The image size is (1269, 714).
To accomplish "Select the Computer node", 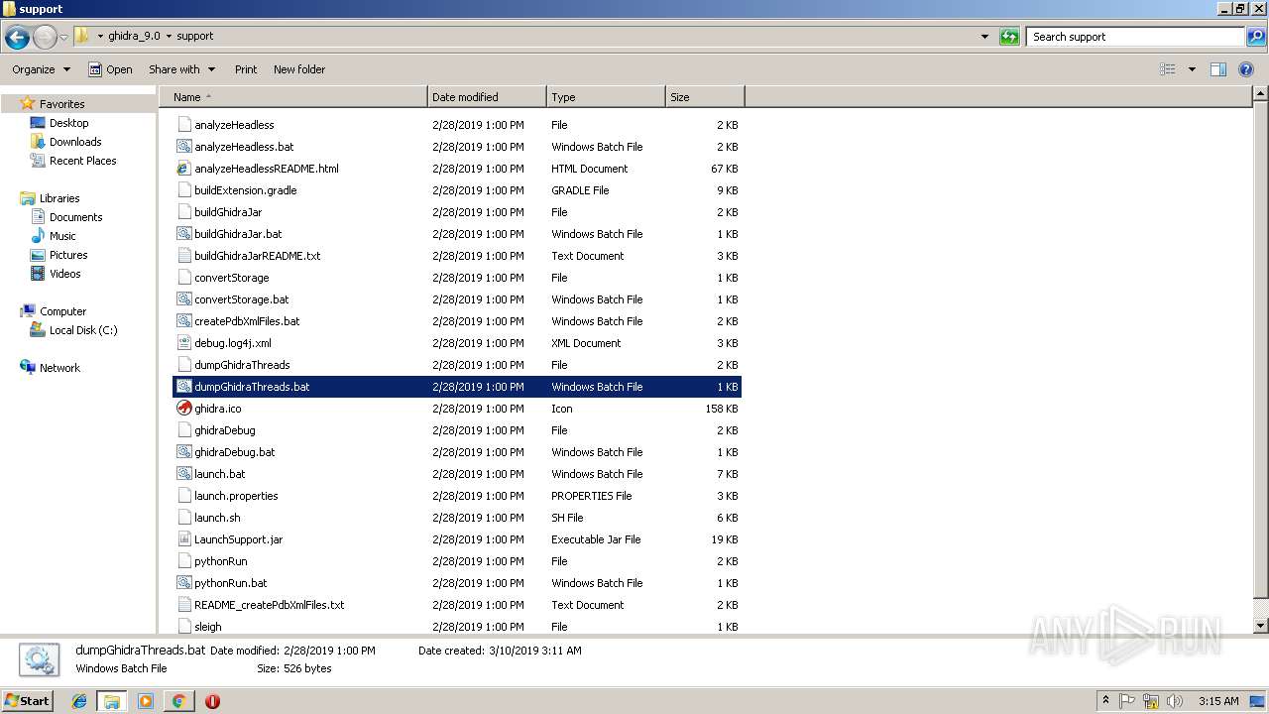I will (x=62, y=311).
